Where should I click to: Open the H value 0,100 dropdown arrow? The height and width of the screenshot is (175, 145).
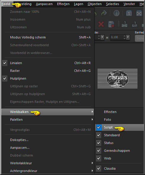(128, 37)
